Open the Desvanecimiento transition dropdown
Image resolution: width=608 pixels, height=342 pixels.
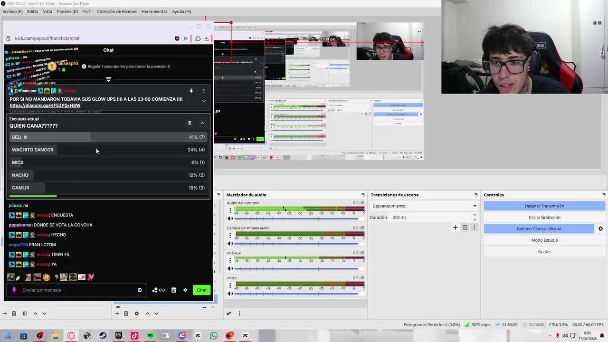[x=424, y=206]
